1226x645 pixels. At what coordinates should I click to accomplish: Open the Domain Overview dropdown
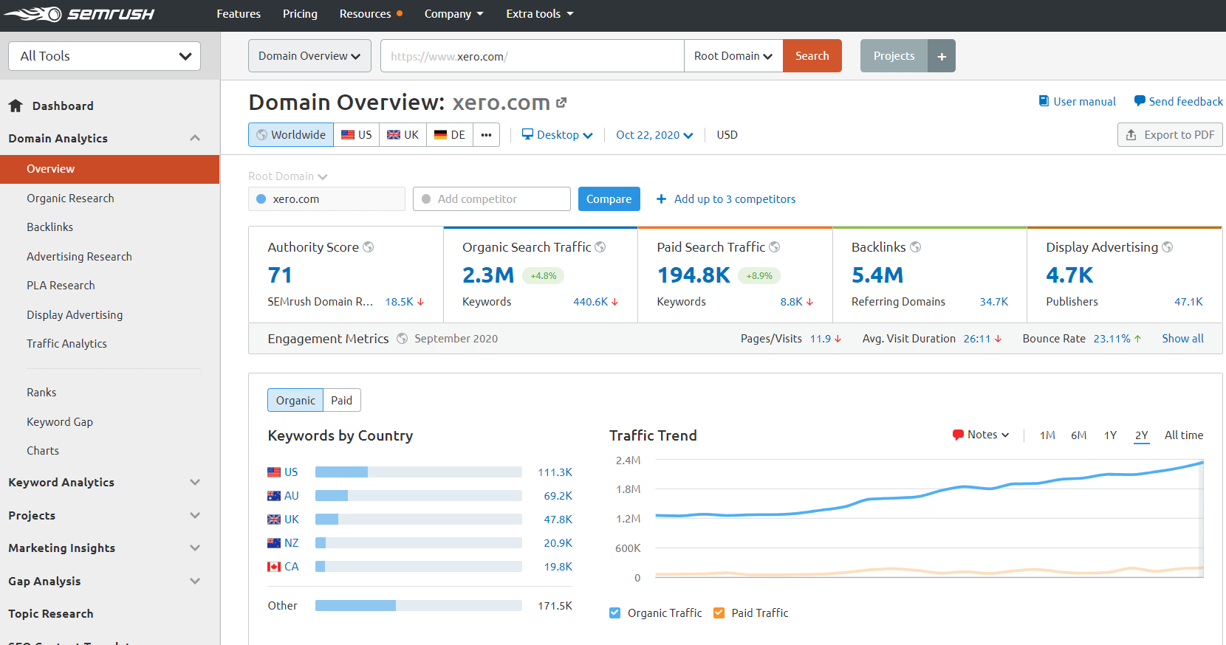[x=309, y=56]
